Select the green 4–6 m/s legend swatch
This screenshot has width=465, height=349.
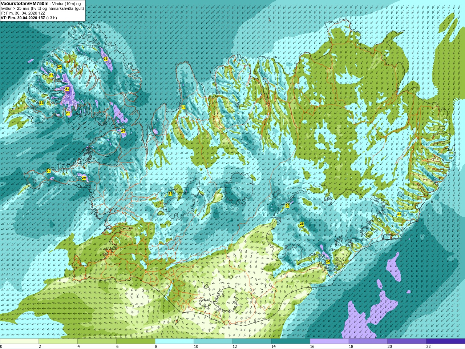97,341
